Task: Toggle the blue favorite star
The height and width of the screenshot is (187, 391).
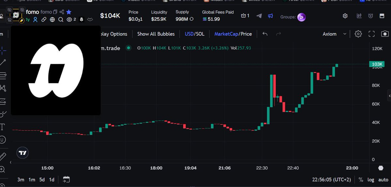Action: coord(69,12)
